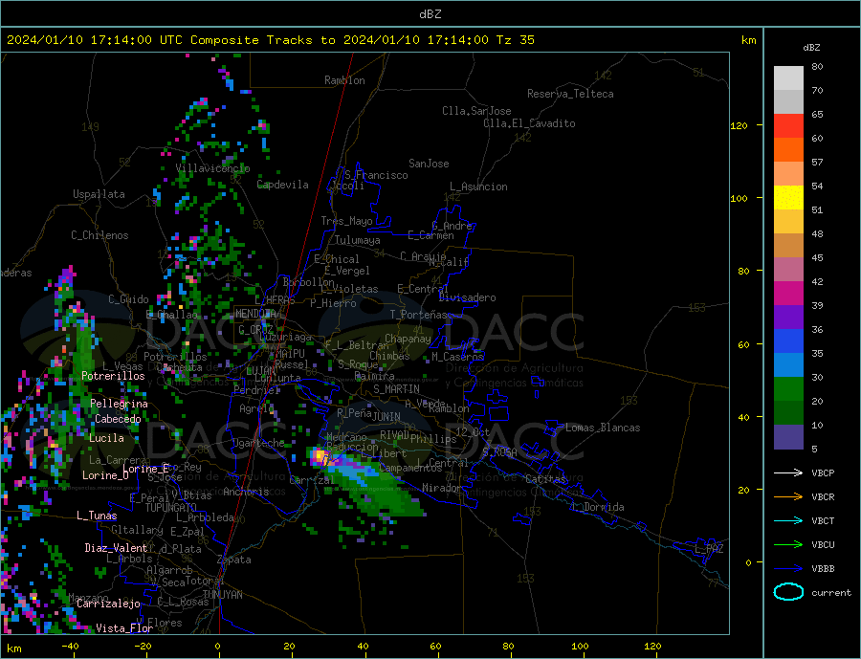Viewport: 861px width, 659px height.
Task: Click the 'C_Chilenos' label
Action: point(99,235)
